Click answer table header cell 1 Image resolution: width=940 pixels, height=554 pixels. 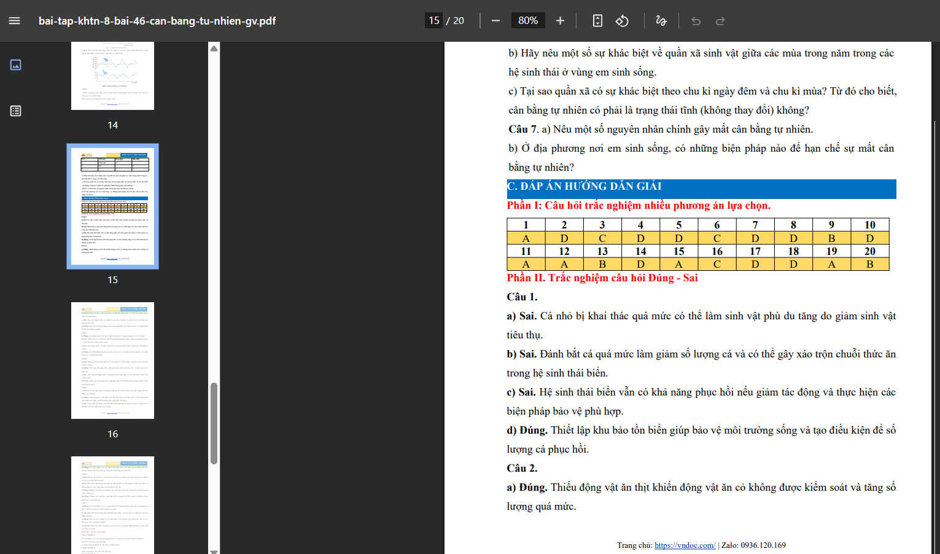[x=526, y=225]
